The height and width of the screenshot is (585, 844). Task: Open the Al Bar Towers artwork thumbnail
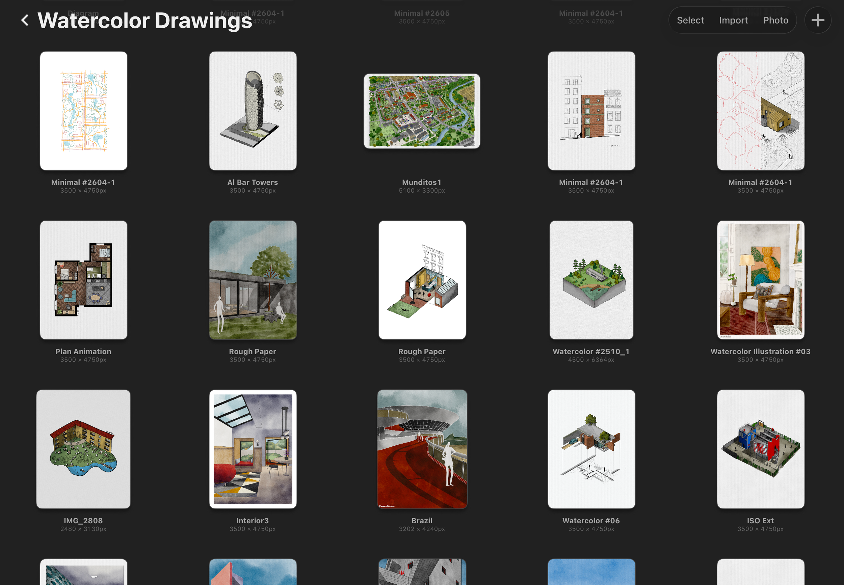(253, 111)
